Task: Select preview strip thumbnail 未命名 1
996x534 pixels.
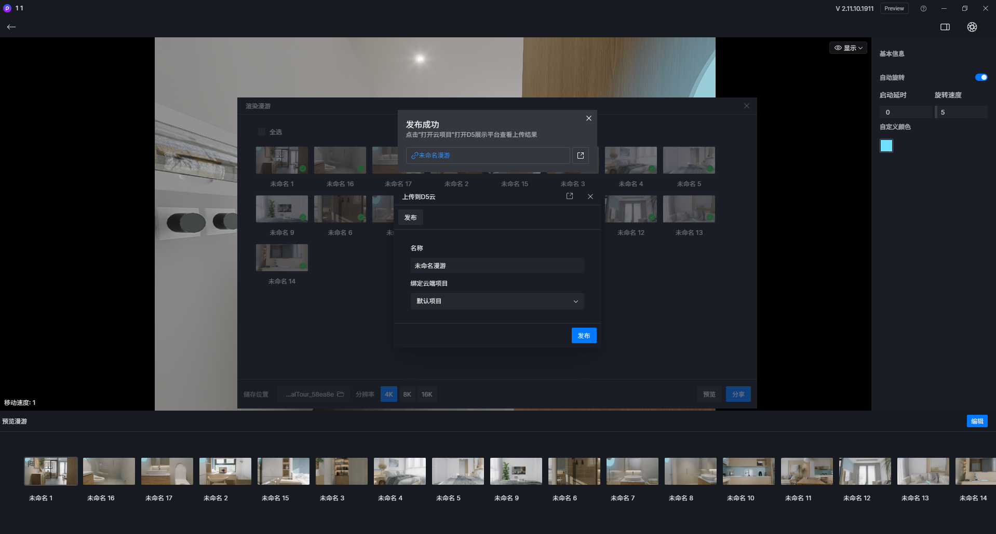Action: pyautogui.click(x=51, y=471)
